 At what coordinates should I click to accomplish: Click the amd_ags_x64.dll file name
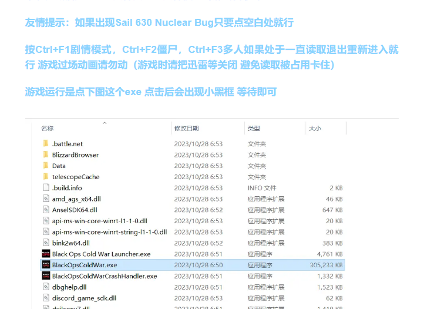point(76,199)
